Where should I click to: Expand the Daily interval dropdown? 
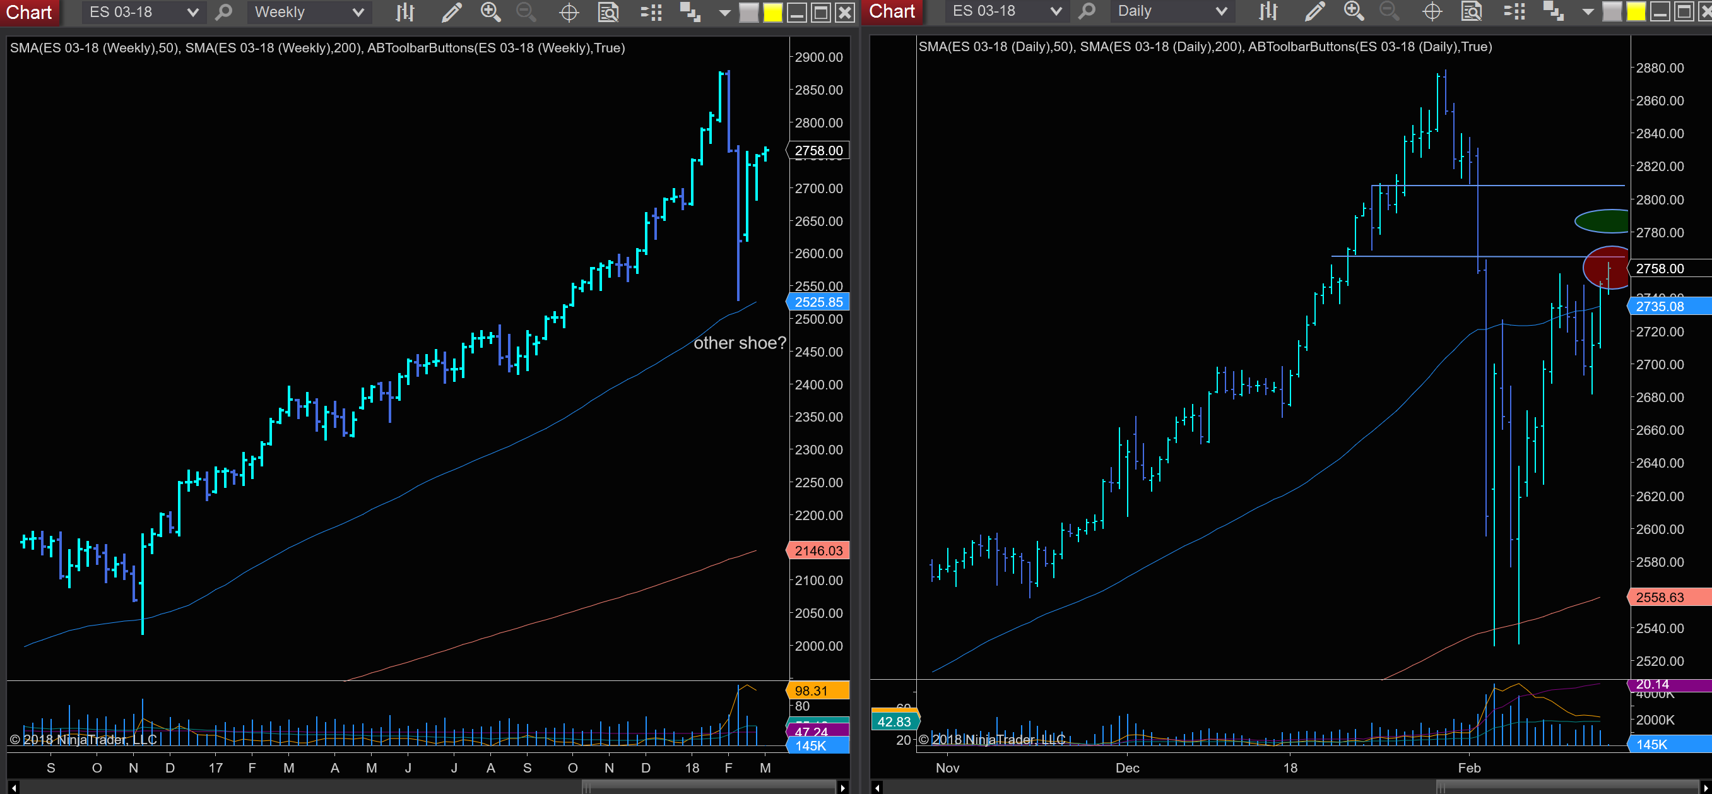tap(1171, 11)
